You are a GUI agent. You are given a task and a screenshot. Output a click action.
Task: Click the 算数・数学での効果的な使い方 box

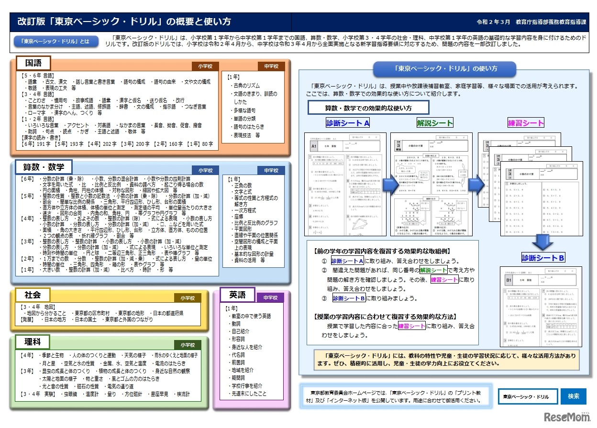[x=368, y=108]
